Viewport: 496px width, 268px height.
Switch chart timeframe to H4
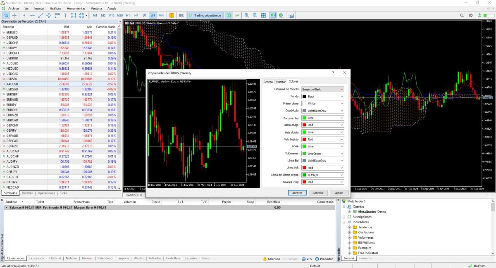(x=136, y=15)
